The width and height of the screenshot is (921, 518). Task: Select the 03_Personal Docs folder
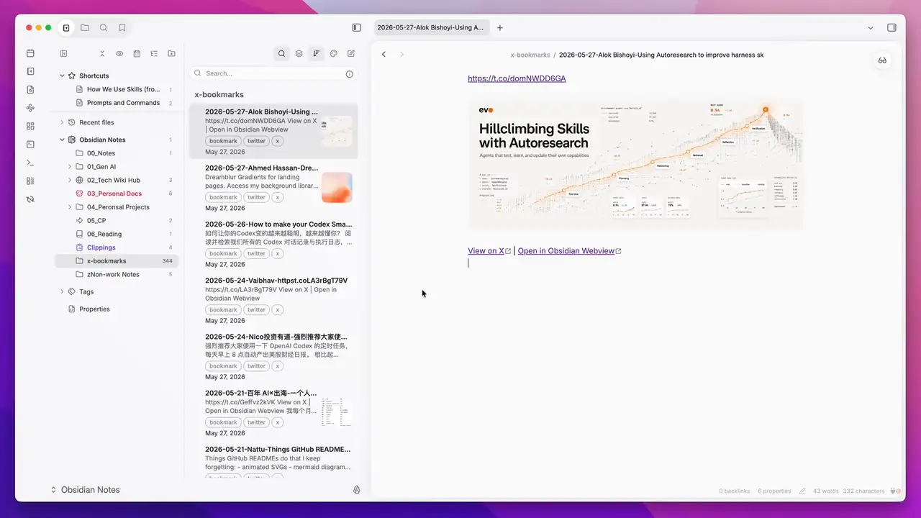point(117,194)
